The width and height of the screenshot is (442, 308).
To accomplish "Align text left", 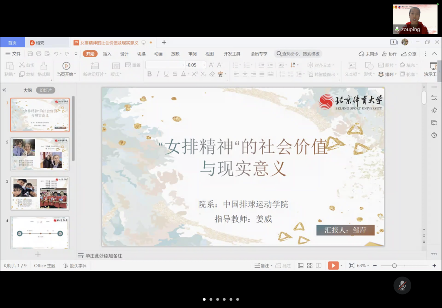I will pyautogui.click(x=236, y=74).
